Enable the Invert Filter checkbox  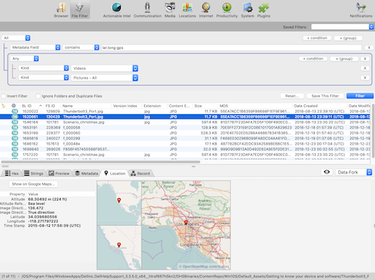click(4, 96)
